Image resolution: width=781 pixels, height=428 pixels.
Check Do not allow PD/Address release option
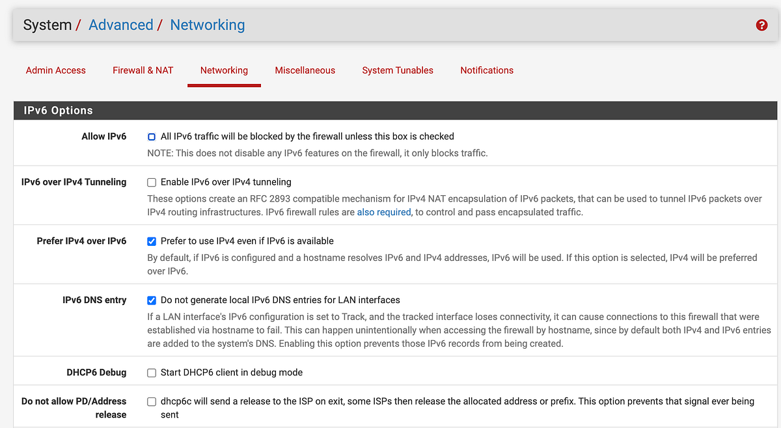click(151, 401)
